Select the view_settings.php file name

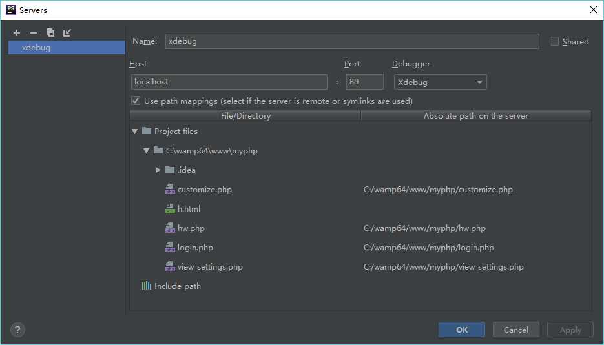click(x=210, y=266)
